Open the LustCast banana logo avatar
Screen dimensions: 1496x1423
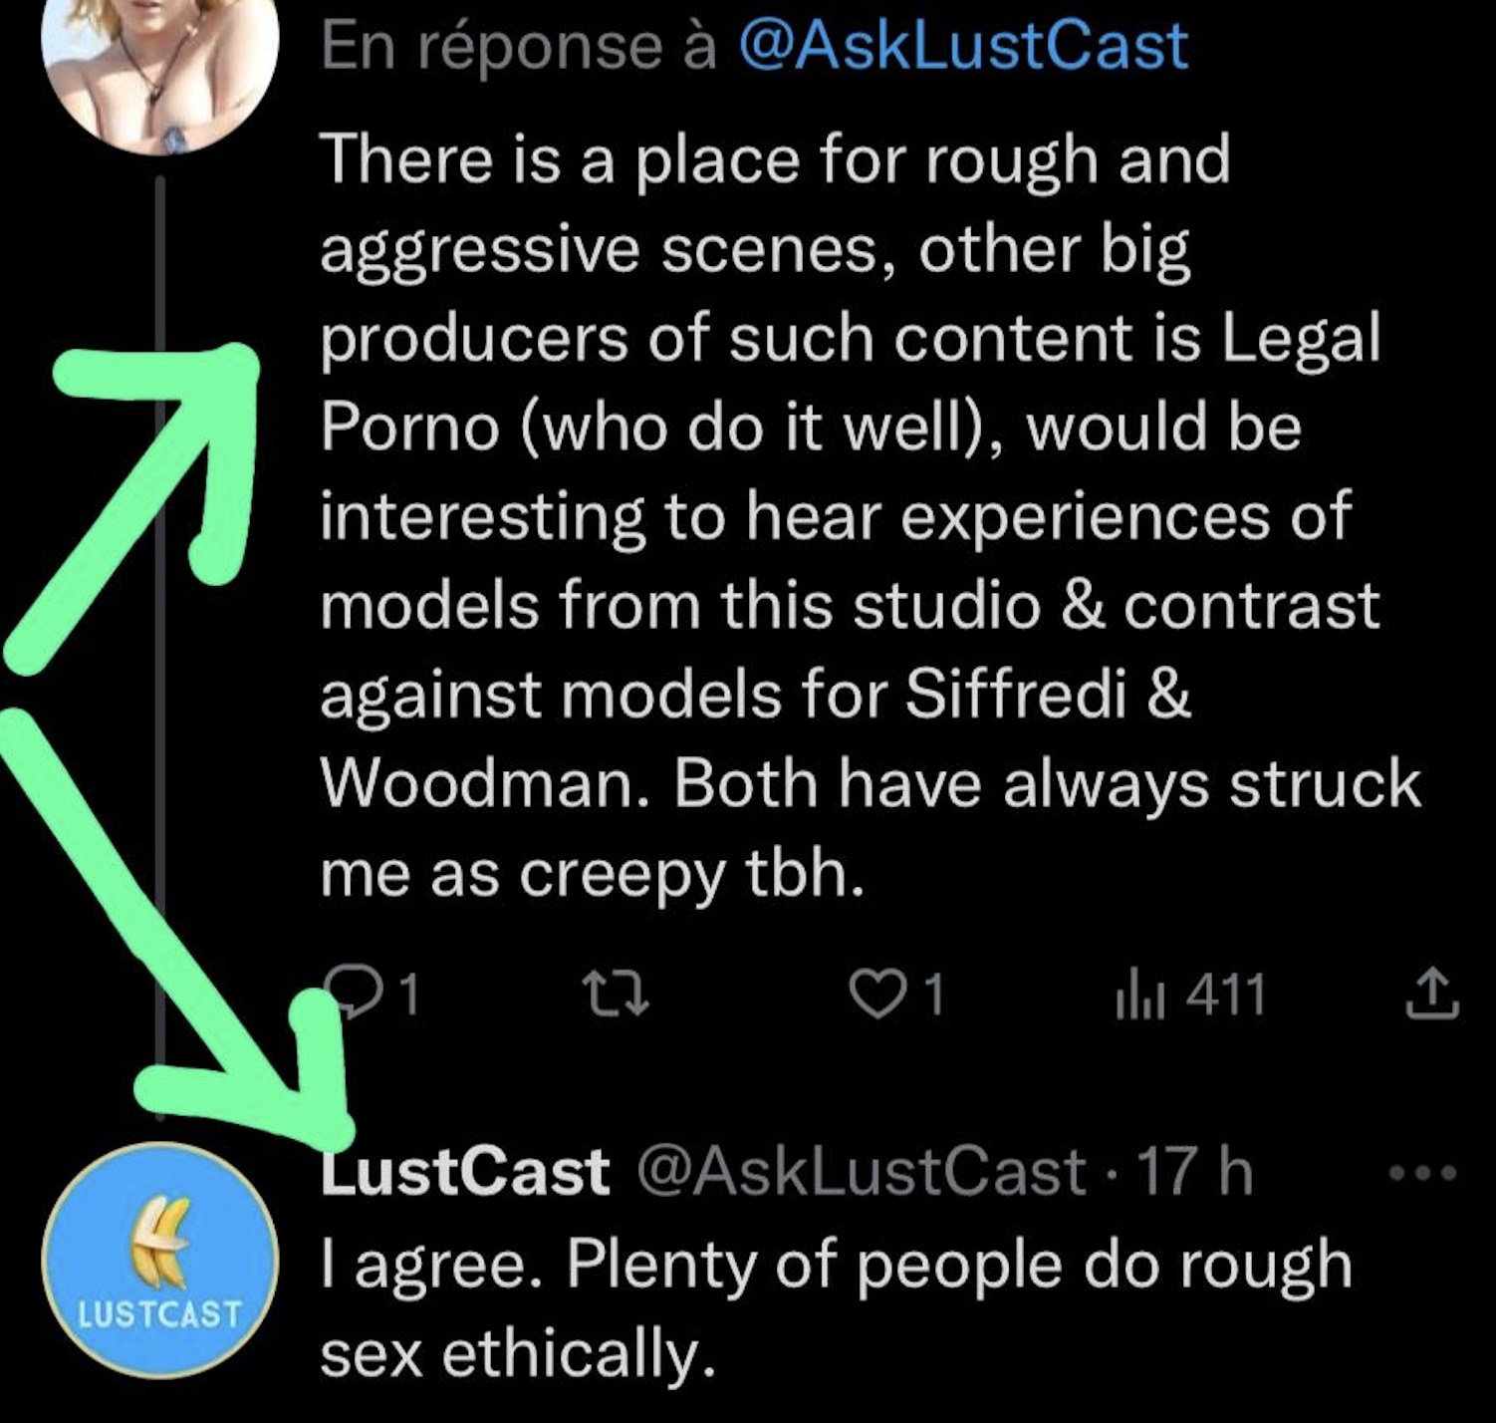pyautogui.click(x=159, y=1260)
